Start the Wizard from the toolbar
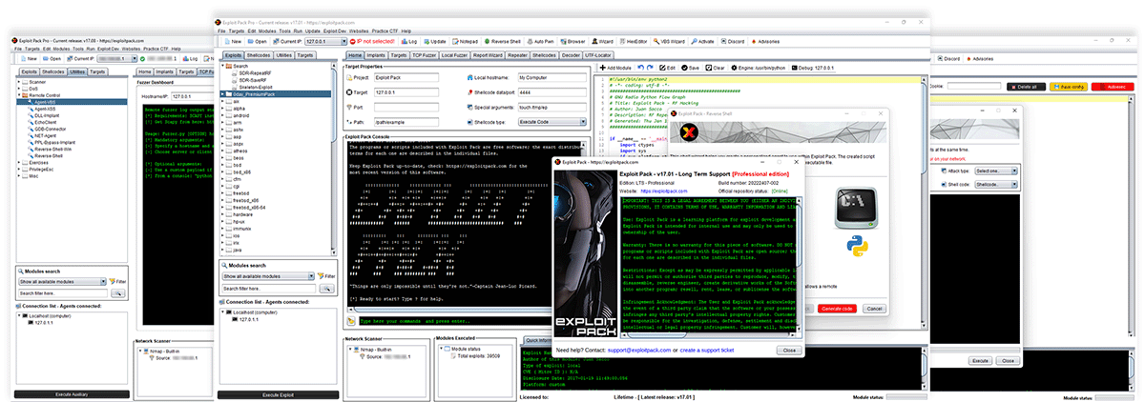The image size is (1145, 402). 601,42
